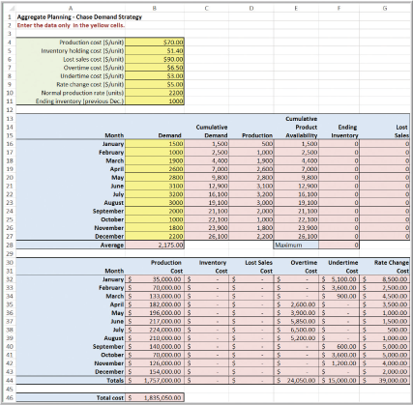Select the Overtime cost cell $6.50
The height and width of the screenshot is (405, 413).
point(155,68)
